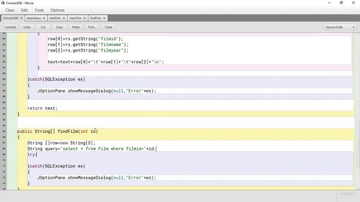The height and width of the screenshot is (202, 360).
Task: Click the Undo button
Action: [26, 27]
